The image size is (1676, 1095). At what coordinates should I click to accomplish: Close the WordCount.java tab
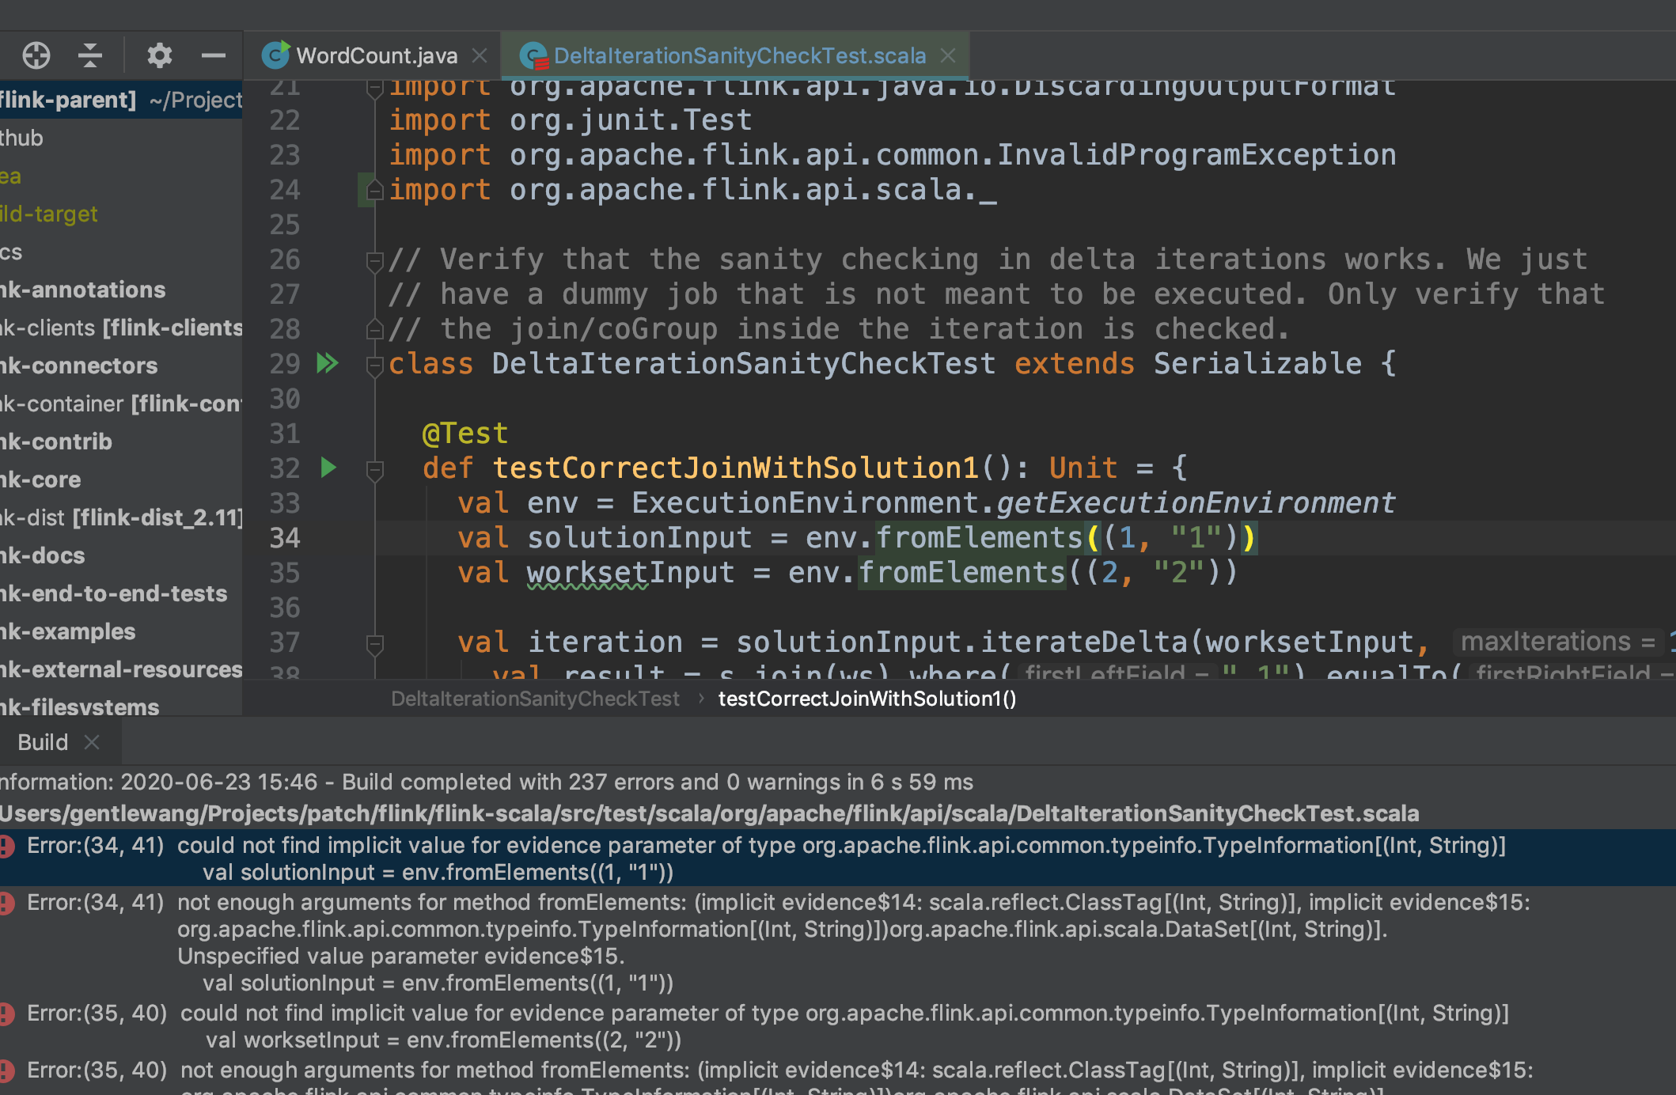pyautogui.click(x=480, y=55)
